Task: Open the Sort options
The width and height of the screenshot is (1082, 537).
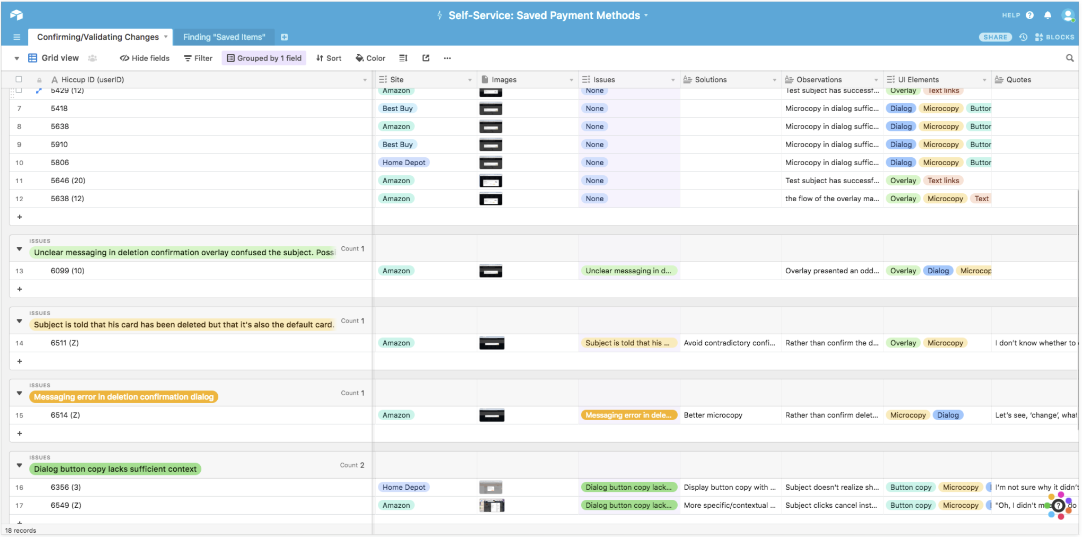Action: 329,58
